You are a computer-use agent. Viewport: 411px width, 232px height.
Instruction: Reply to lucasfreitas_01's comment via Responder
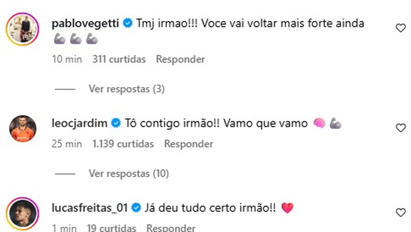point(171,228)
